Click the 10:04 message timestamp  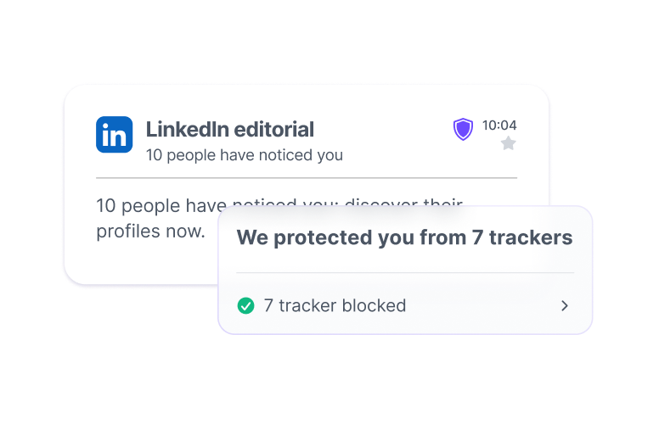[499, 126]
